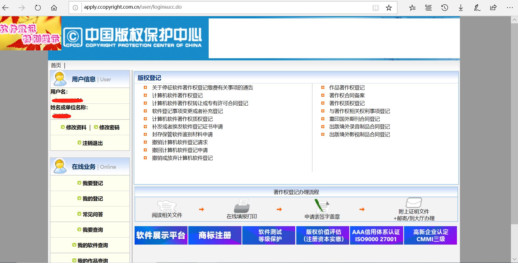Click the 申请表签字盖章 signing icon
The width and height of the screenshot is (518, 263).
[x=322, y=206]
